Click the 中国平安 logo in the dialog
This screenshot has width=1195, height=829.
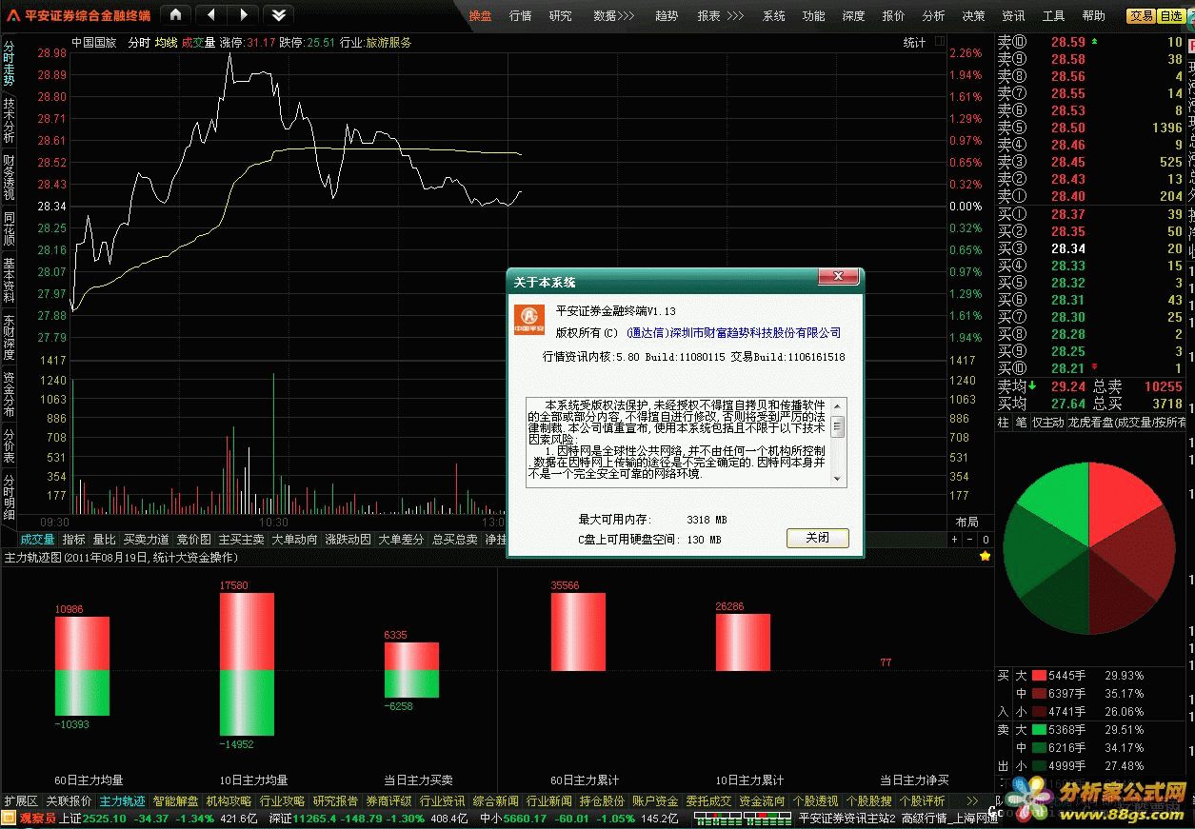[529, 319]
